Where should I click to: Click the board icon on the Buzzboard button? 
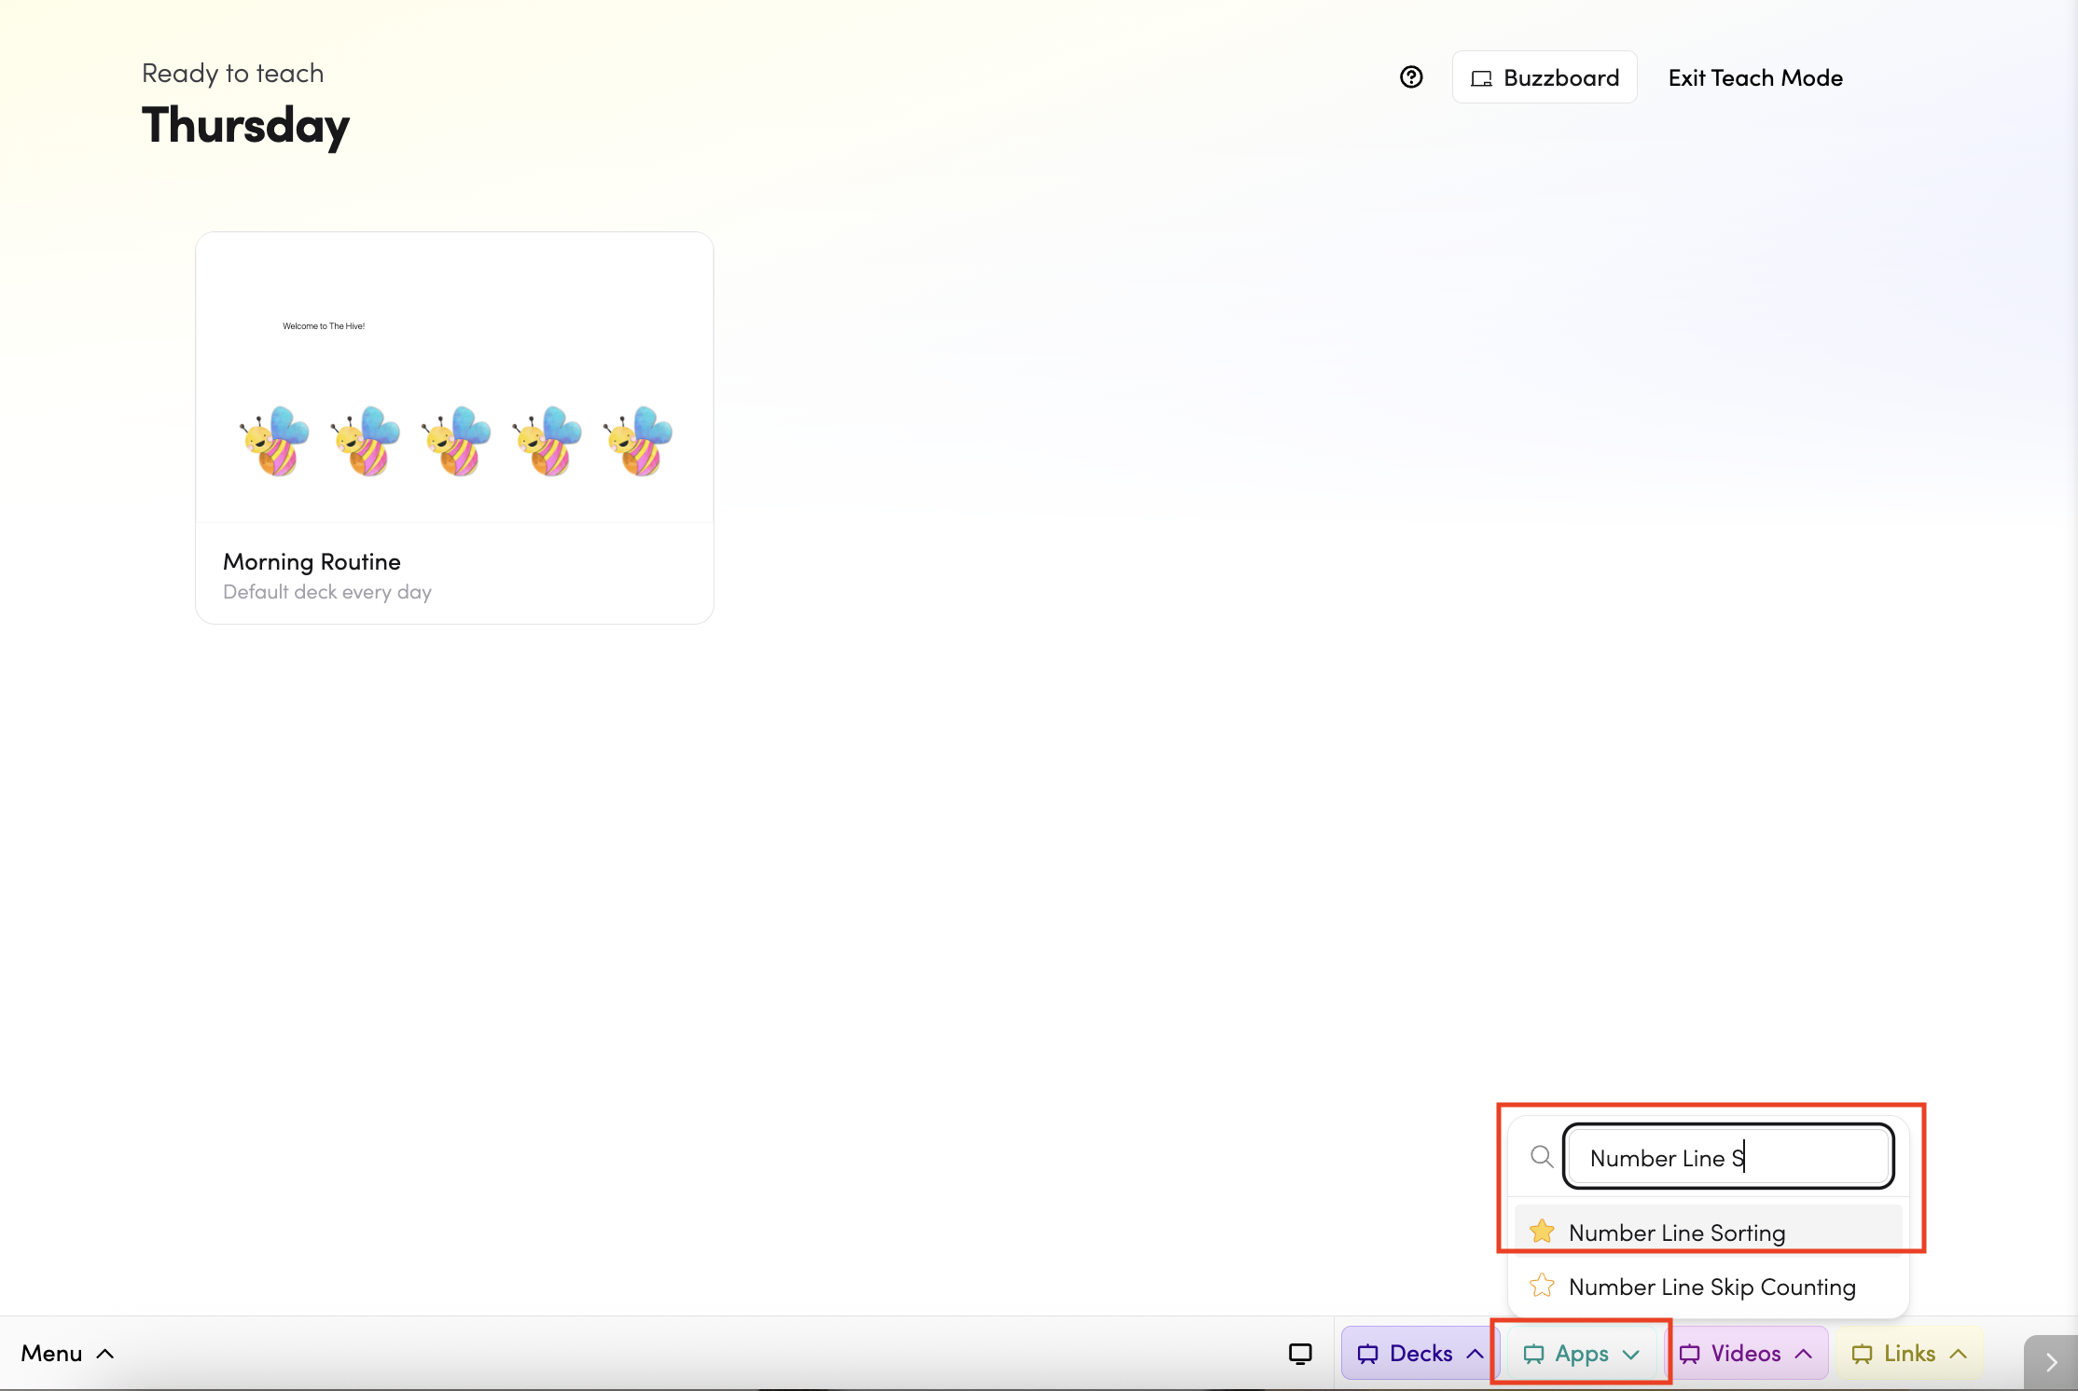point(1481,78)
